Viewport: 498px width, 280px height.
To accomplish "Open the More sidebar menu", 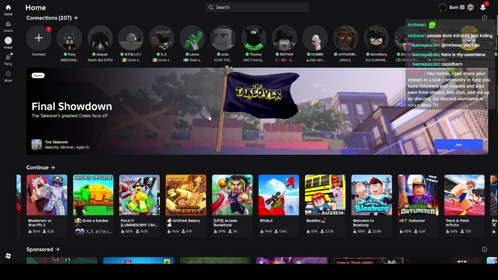I will [8, 74].
